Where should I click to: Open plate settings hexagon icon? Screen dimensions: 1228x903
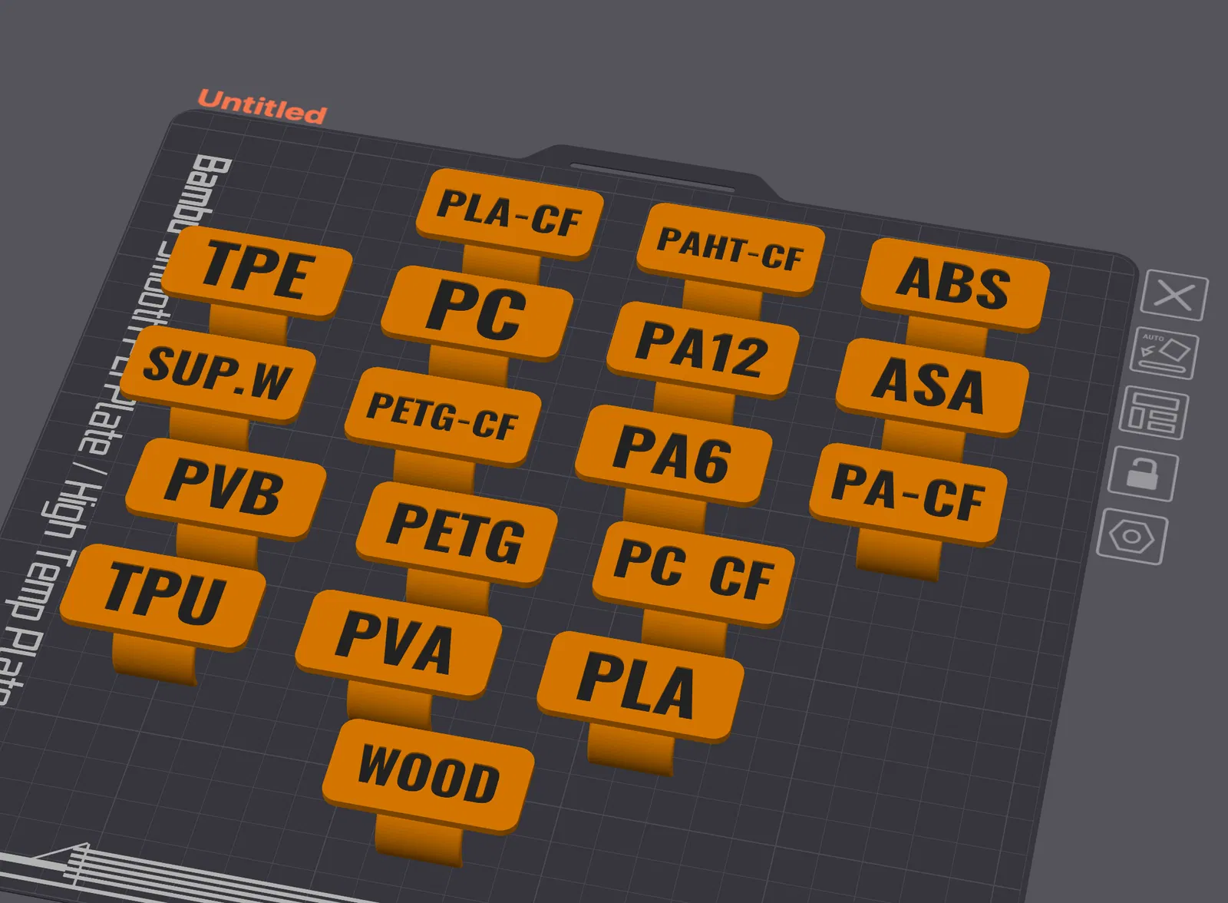[x=1132, y=536]
